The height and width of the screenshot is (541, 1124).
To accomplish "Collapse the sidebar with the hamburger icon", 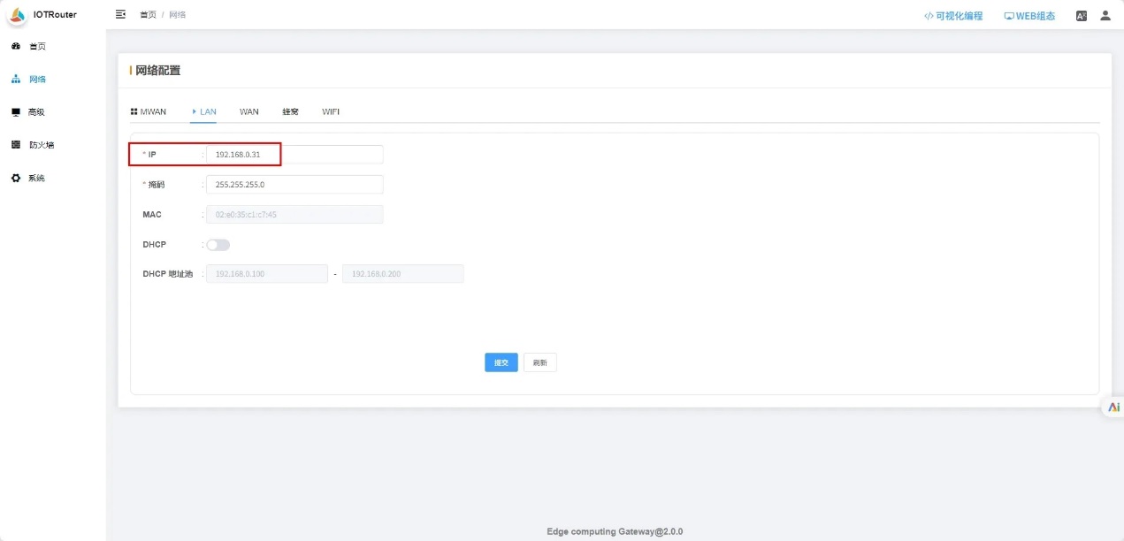I will [121, 15].
